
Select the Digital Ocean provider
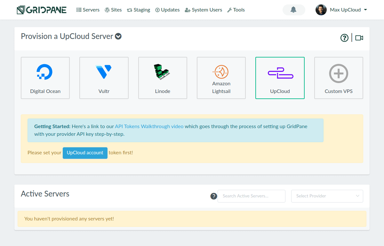(x=45, y=78)
